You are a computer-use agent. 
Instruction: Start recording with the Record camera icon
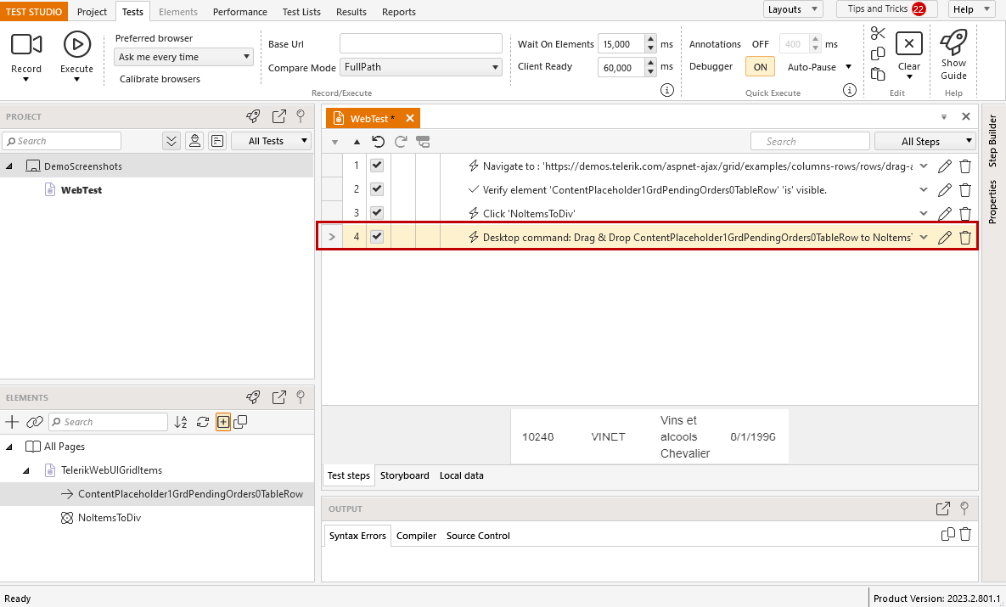click(x=26, y=44)
